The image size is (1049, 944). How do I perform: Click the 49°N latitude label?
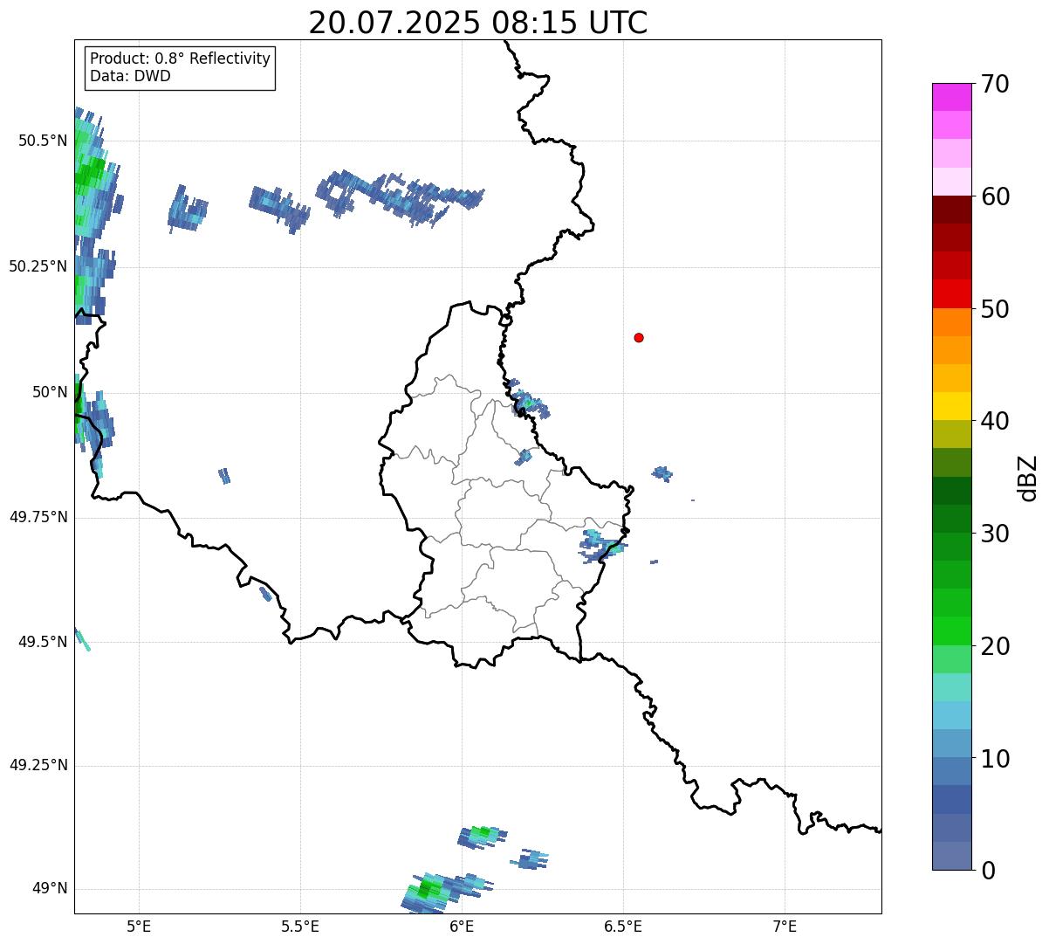click(x=50, y=888)
